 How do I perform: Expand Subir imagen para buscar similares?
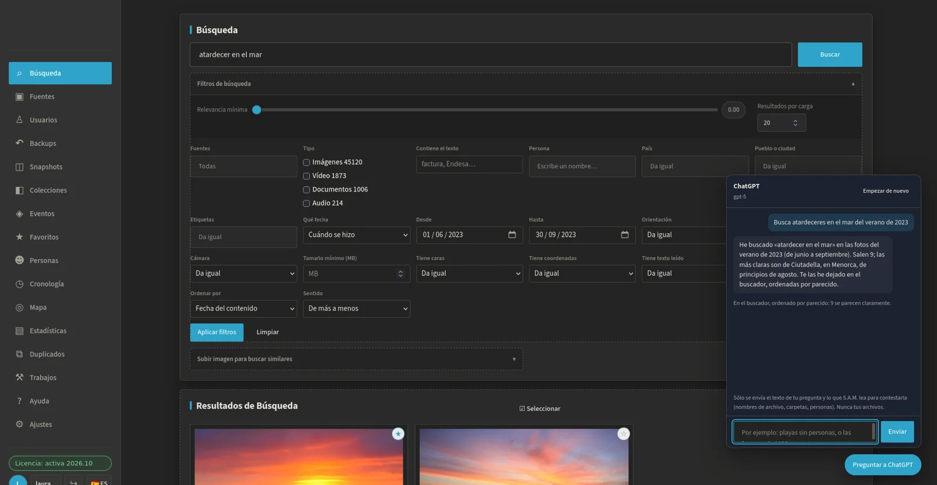(356, 359)
